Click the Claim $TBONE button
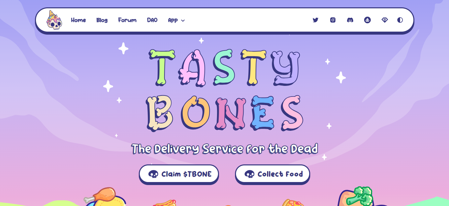This screenshot has height=206, width=449. click(x=179, y=174)
